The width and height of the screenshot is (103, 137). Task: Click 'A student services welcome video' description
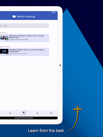[19, 40]
